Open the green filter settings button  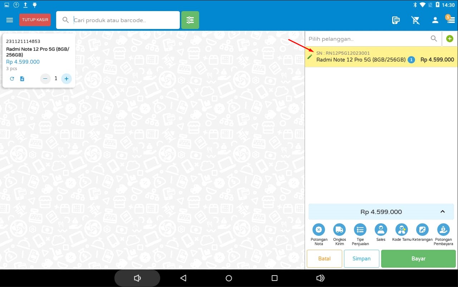tap(190, 20)
